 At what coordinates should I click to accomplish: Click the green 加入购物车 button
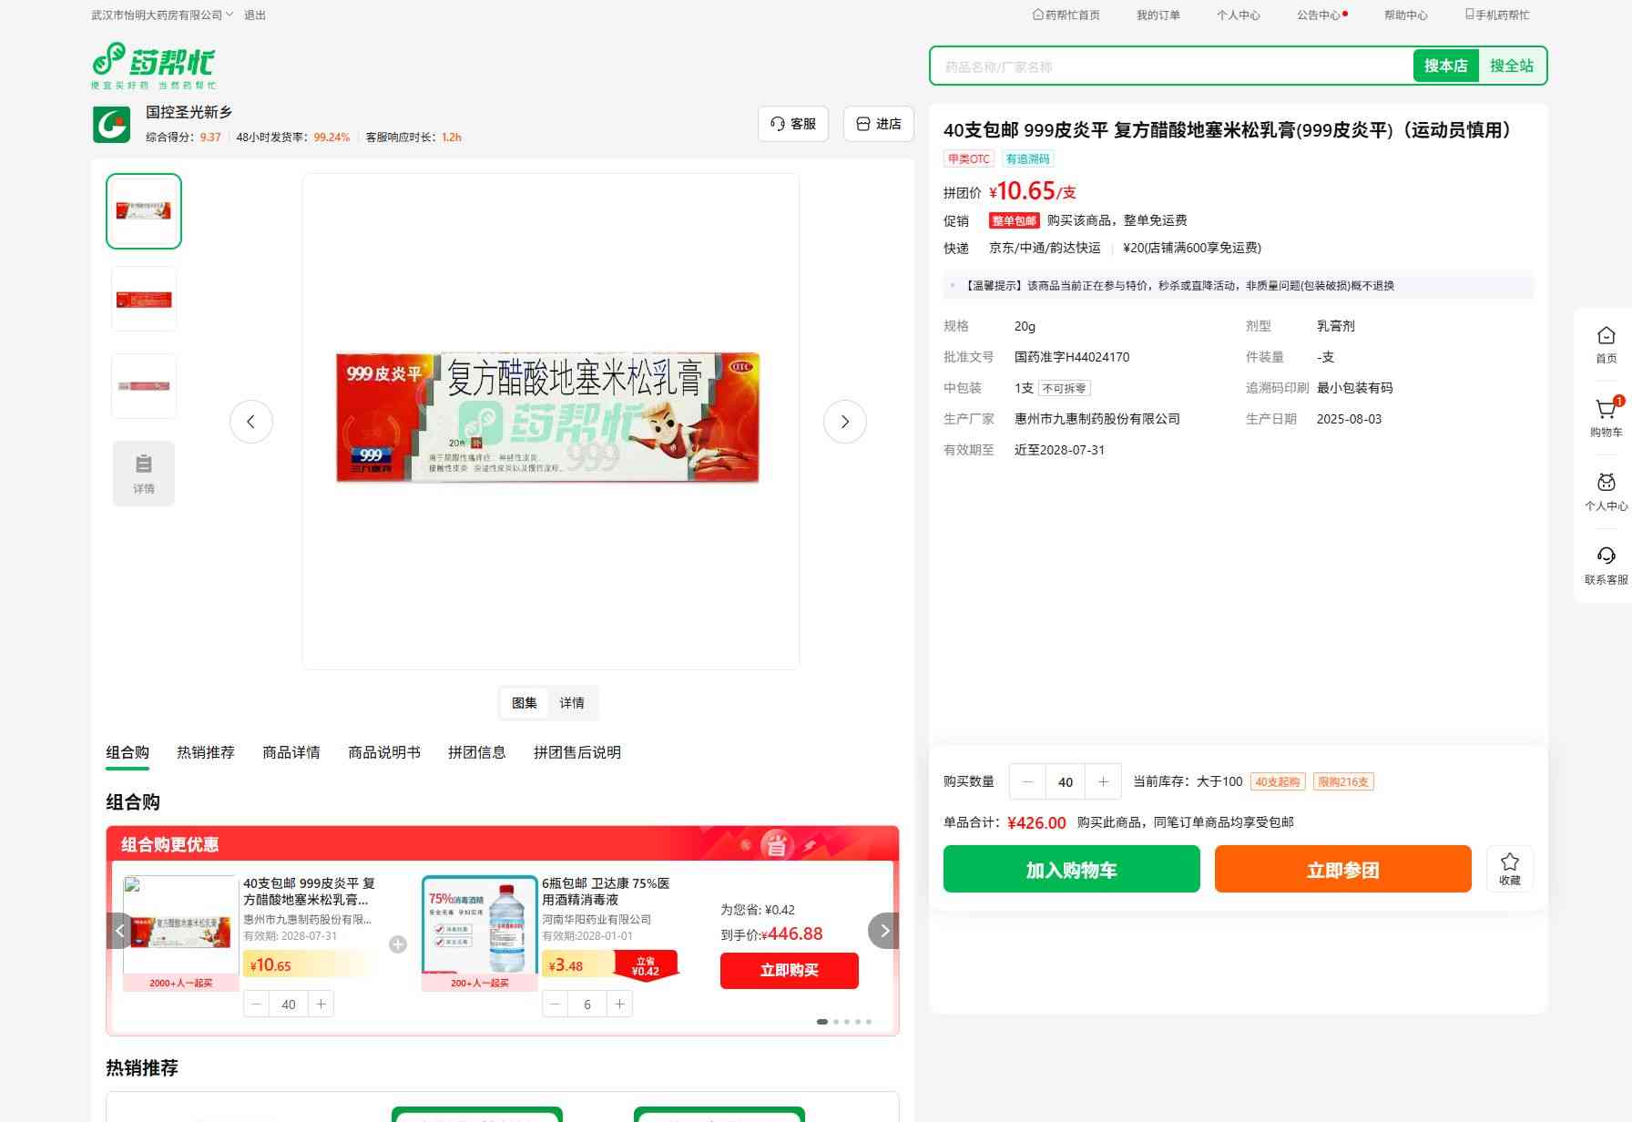click(1071, 869)
